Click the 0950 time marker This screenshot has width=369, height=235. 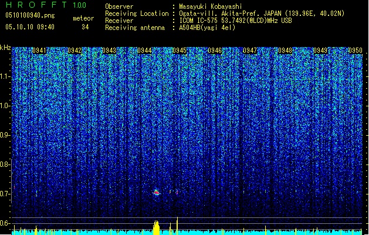356,51
